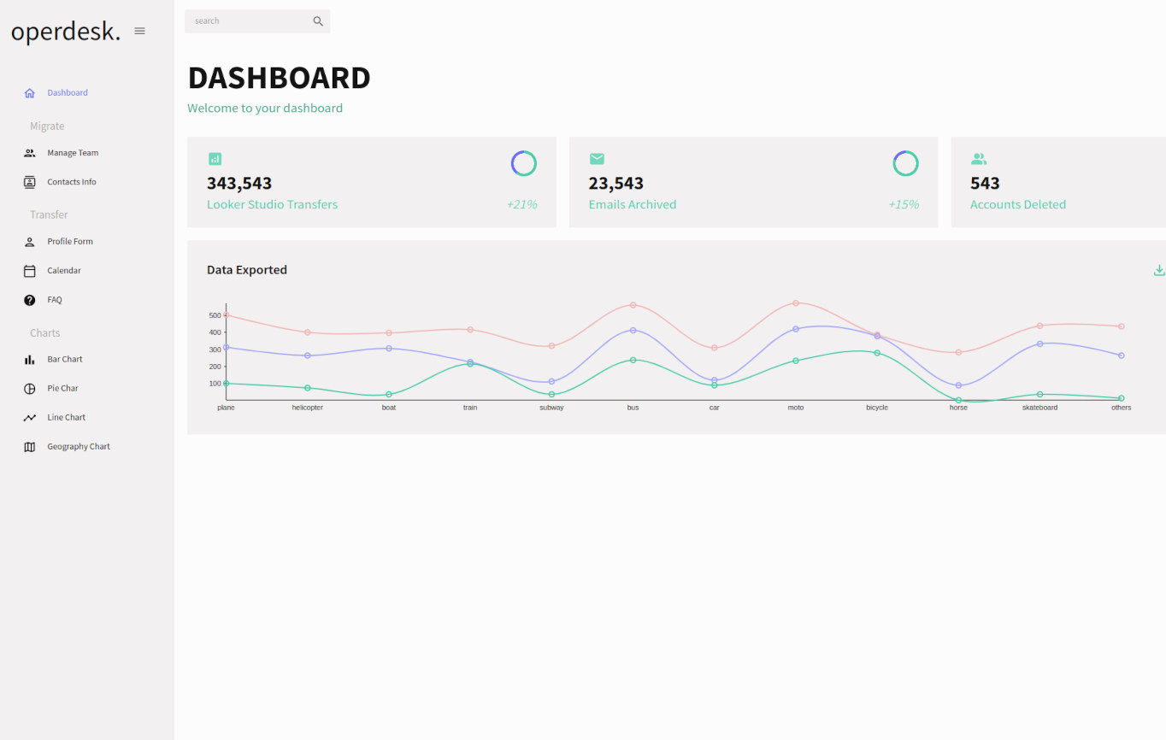Click 'Welcome to your dashboard' subtitle
The image size is (1166, 740).
pos(265,109)
